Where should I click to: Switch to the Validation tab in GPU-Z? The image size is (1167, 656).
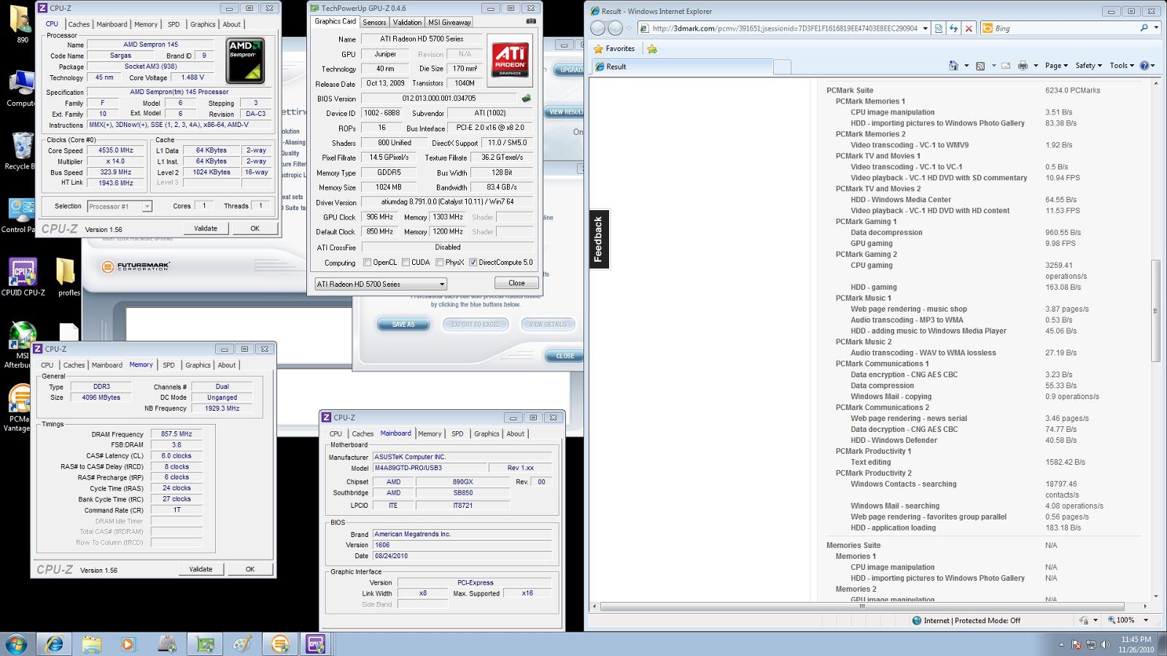(407, 23)
